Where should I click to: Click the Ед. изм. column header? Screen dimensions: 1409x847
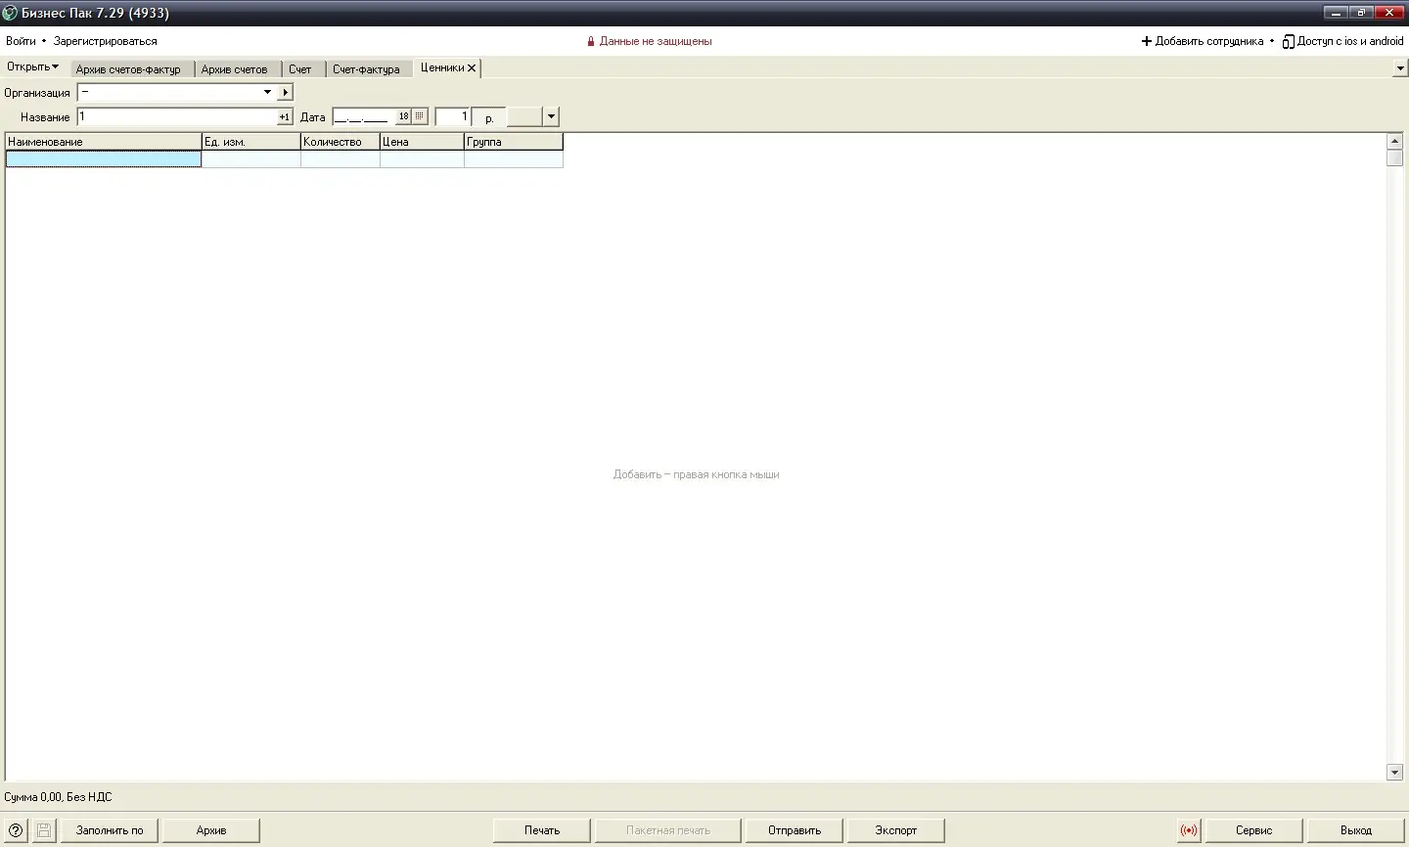(x=251, y=142)
